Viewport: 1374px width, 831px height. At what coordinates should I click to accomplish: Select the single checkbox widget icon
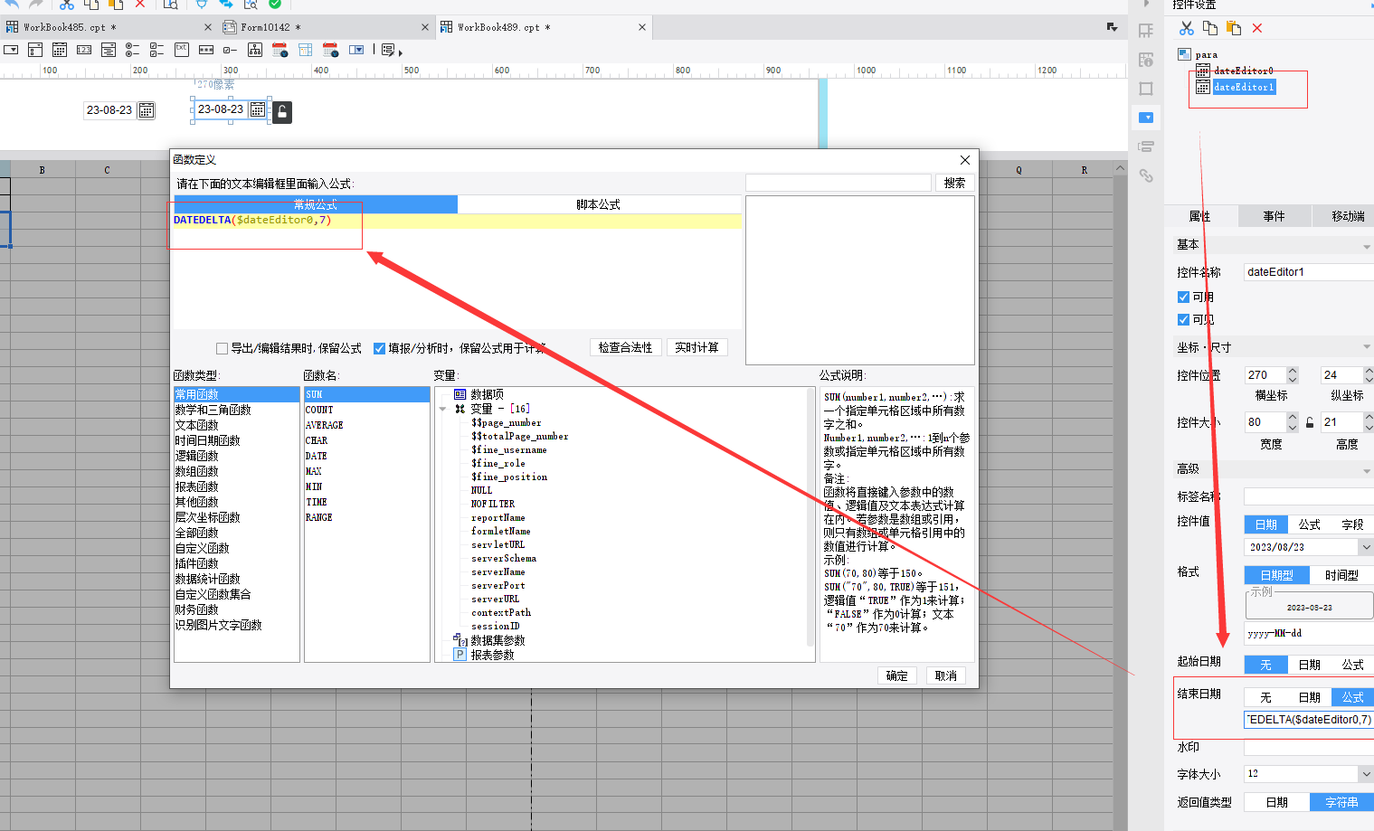[230, 50]
